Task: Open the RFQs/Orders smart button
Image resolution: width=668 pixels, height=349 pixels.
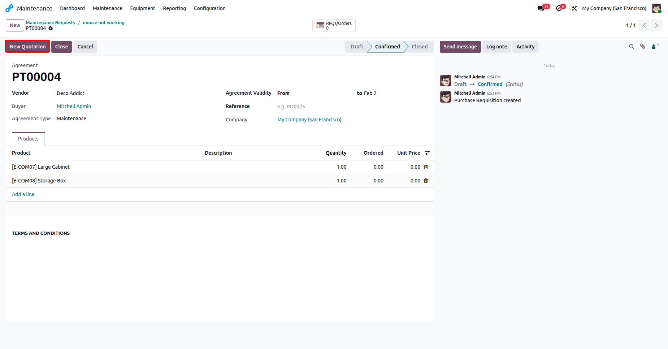Action: coord(334,25)
